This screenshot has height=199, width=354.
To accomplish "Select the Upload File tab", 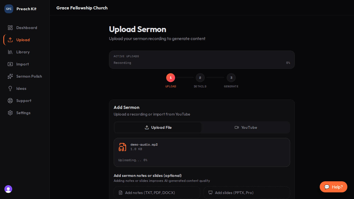I will (x=158, y=127).
